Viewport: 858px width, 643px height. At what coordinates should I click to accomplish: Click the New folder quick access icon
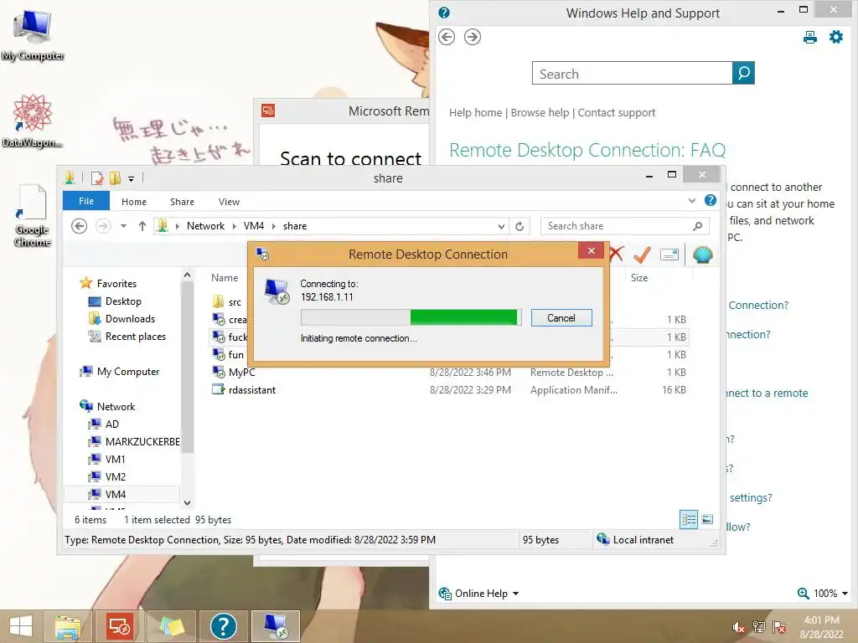click(x=115, y=178)
